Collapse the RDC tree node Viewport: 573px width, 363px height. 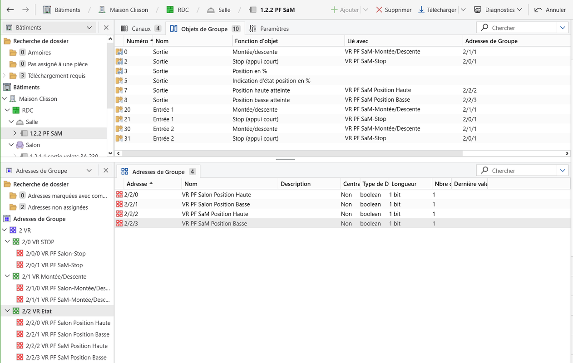coord(8,110)
